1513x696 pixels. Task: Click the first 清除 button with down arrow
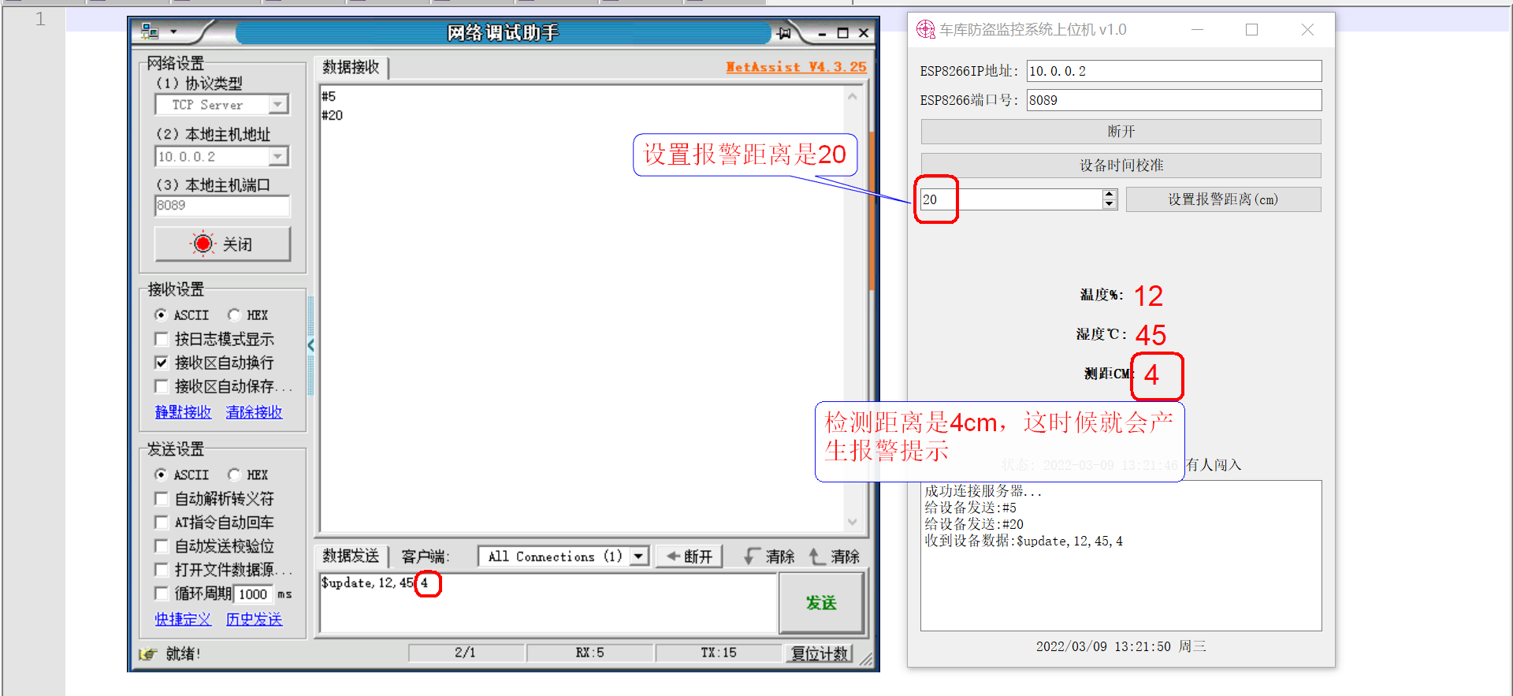[770, 556]
